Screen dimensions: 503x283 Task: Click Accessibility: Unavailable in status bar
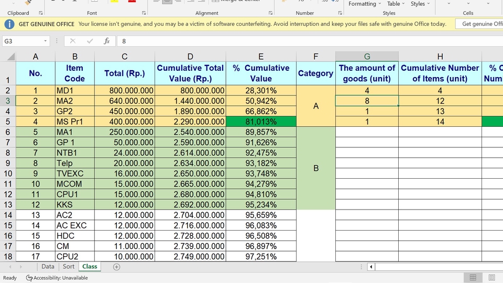click(x=57, y=278)
